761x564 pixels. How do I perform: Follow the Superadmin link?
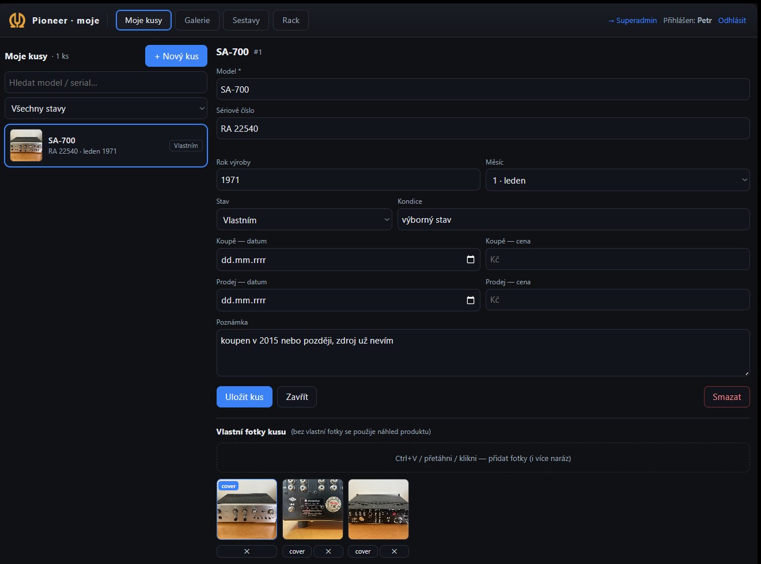pos(632,20)
